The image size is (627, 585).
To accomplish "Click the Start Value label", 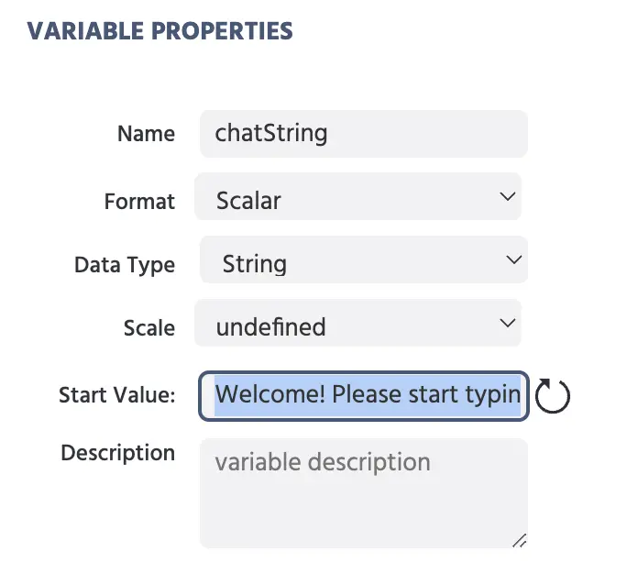I will (117, 395).
